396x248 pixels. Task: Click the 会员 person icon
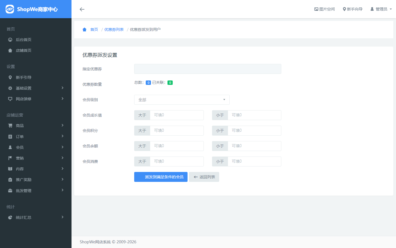(x=10, y=147)
